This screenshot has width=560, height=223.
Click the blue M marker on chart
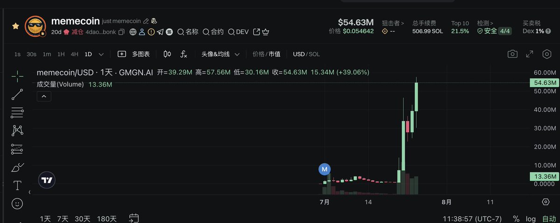coord(324,169)
